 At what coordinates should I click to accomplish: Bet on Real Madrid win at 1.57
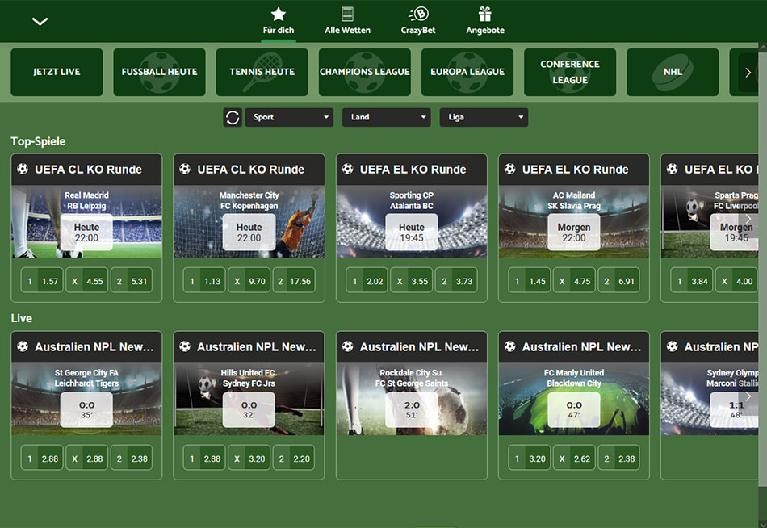42,282
